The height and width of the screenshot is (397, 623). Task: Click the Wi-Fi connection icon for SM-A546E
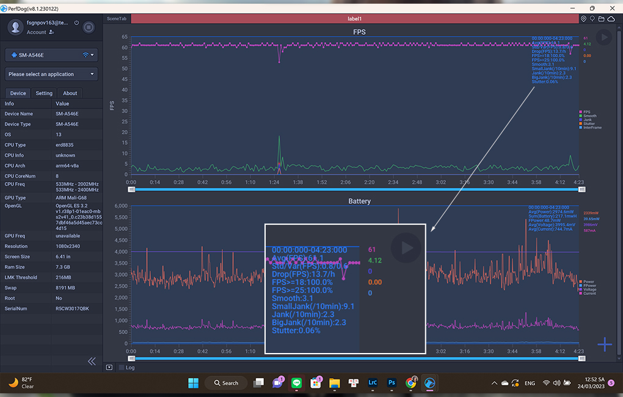click(85, 55)
